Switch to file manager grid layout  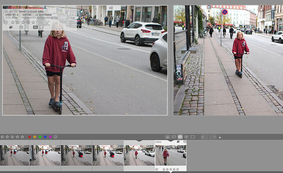click(167, 137)
